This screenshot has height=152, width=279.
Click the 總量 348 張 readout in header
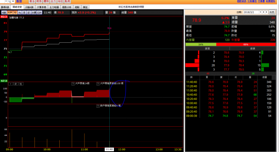tap(129, 12)
